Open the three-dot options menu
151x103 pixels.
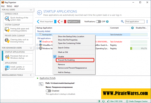(x=147, y=22)
